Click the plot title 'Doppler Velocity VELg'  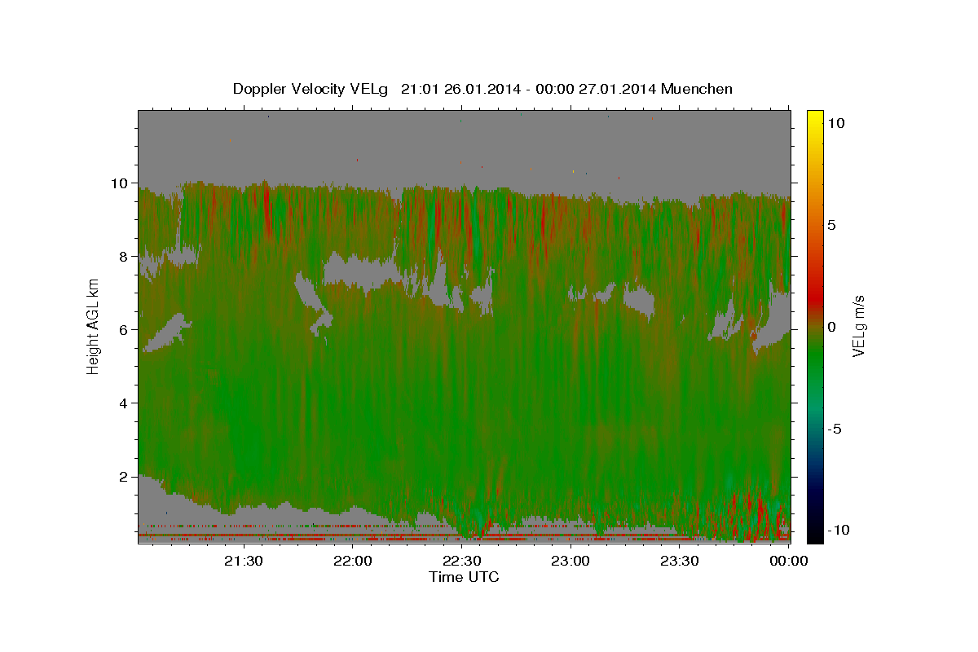click(311, 89)
